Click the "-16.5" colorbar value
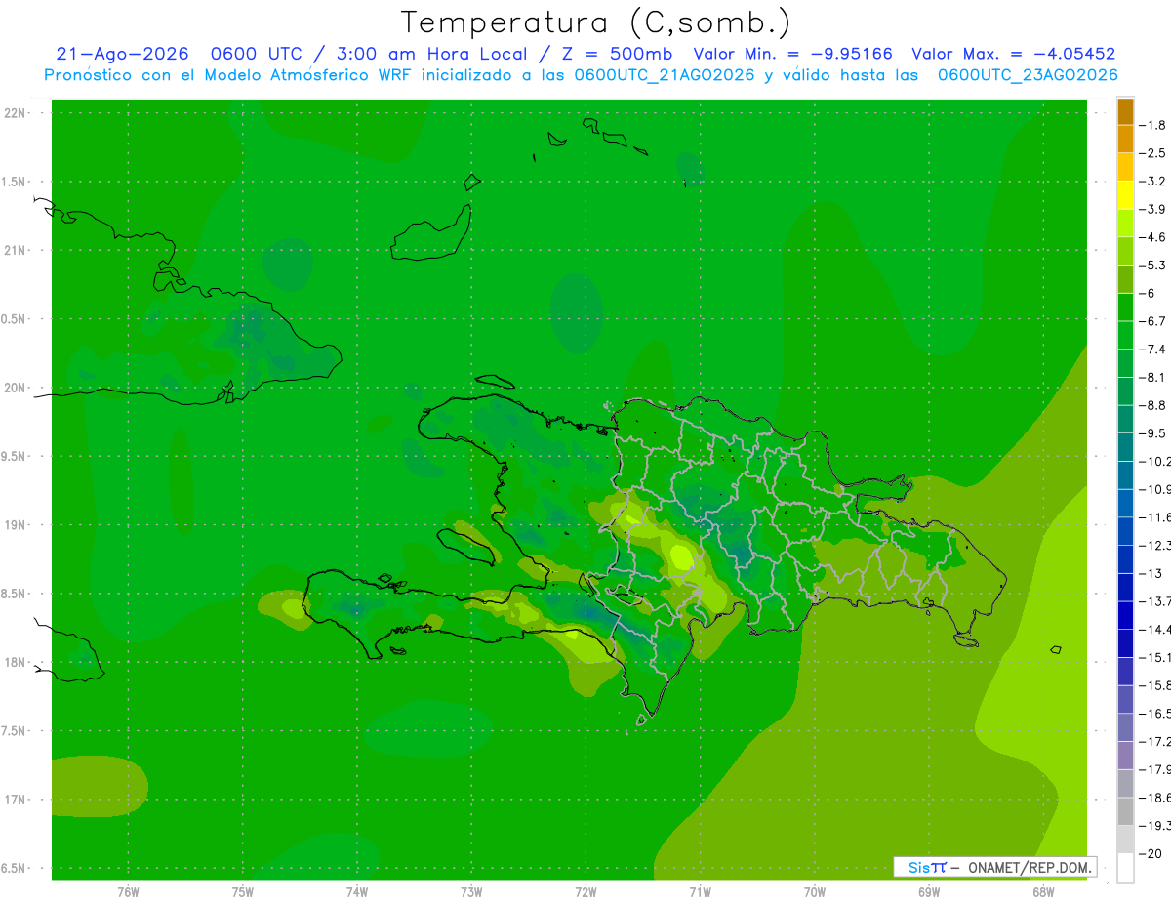 (x=1154, y=715)
